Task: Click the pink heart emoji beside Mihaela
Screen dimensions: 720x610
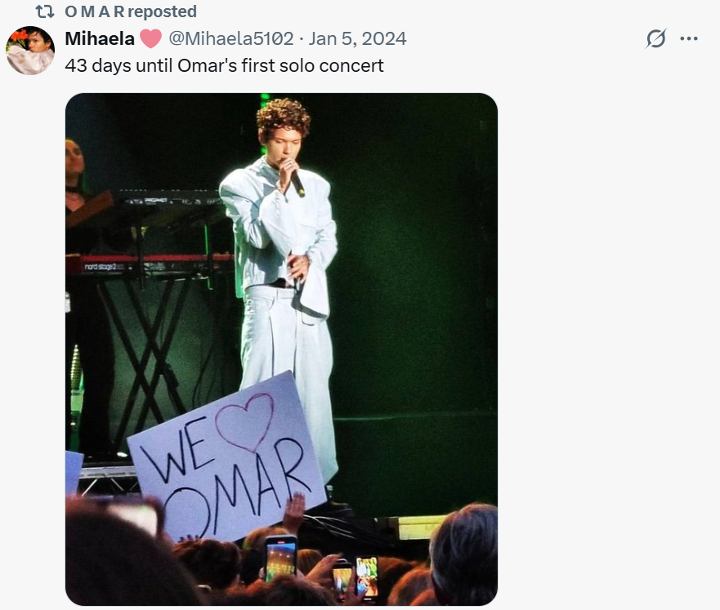Action: pos(150,38)
